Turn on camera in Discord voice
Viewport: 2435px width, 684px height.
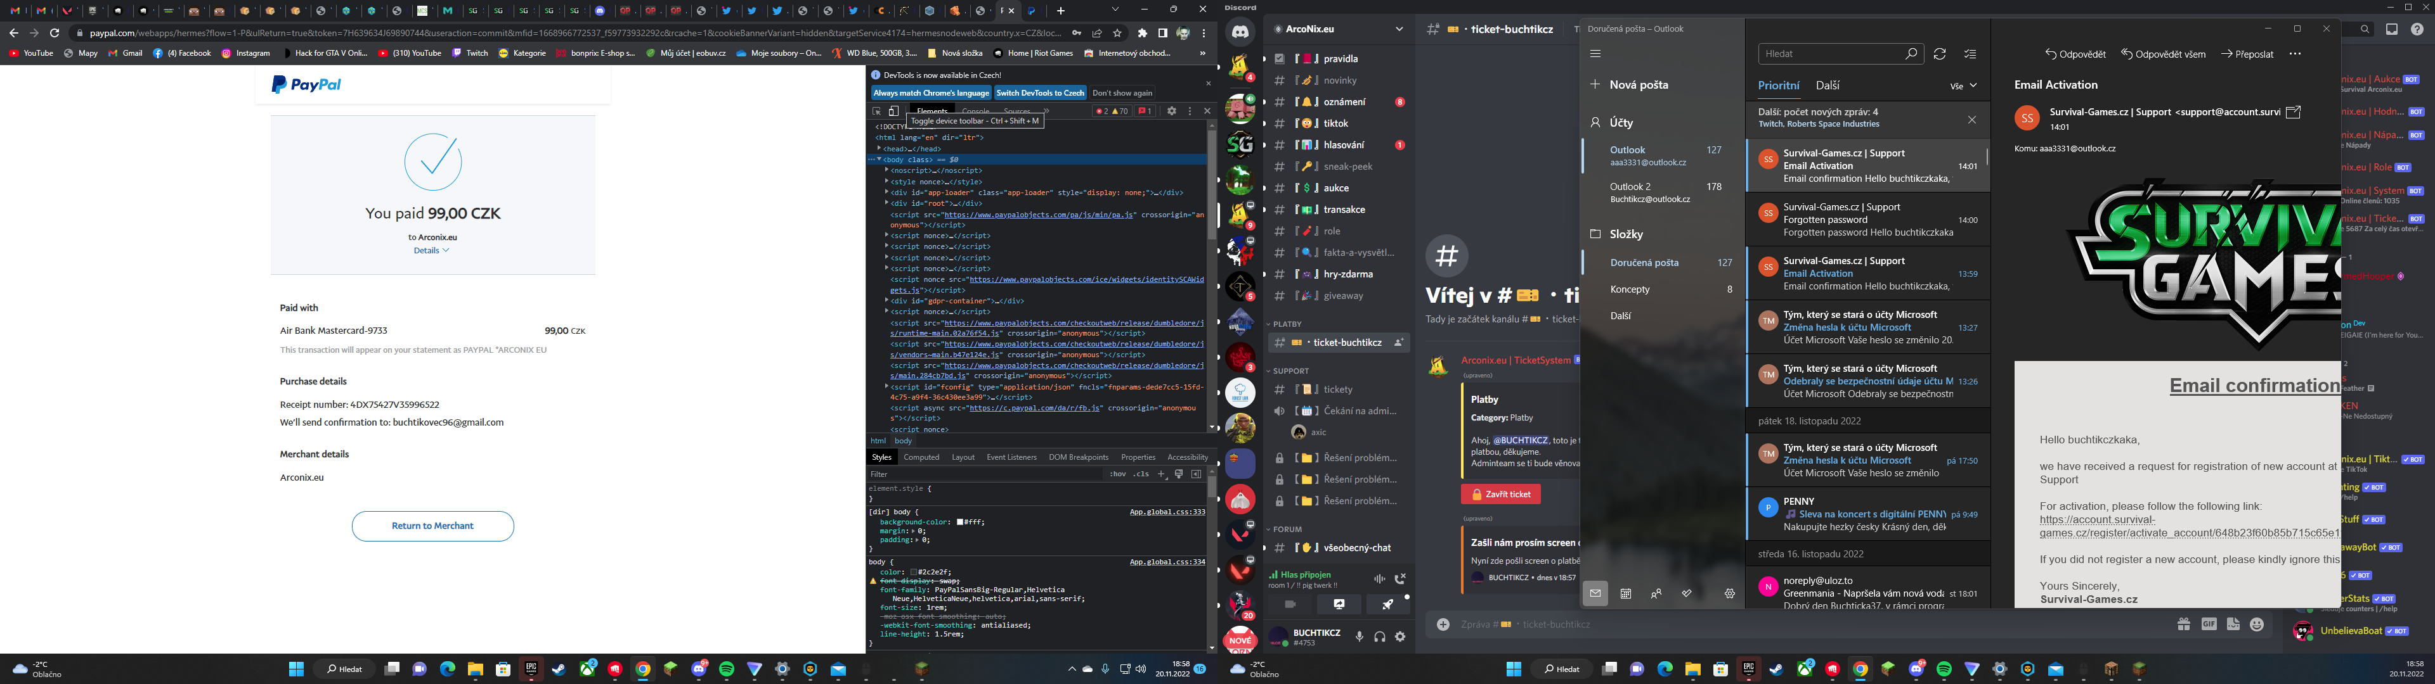click(x=1290, y=604)
